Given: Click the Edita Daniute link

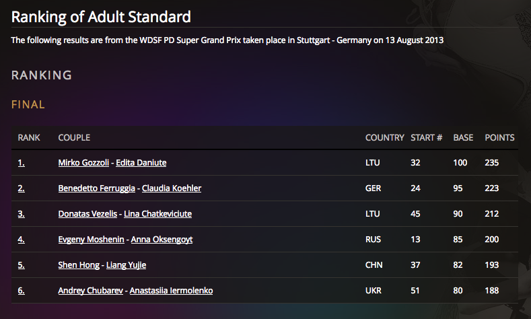Looking at the screenshot, I should [141, 163].
